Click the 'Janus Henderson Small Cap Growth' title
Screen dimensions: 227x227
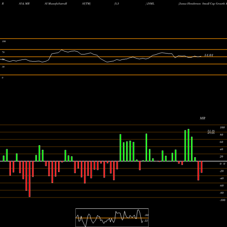[202, 4]
